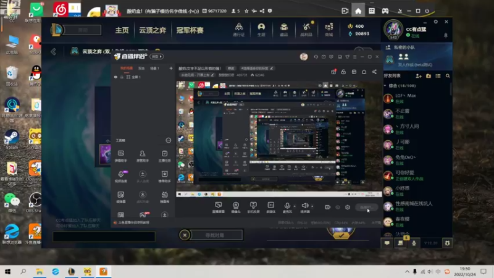Add 手机投屏 phone screen source
Screen dimensions: 494x278
[253, 208]
